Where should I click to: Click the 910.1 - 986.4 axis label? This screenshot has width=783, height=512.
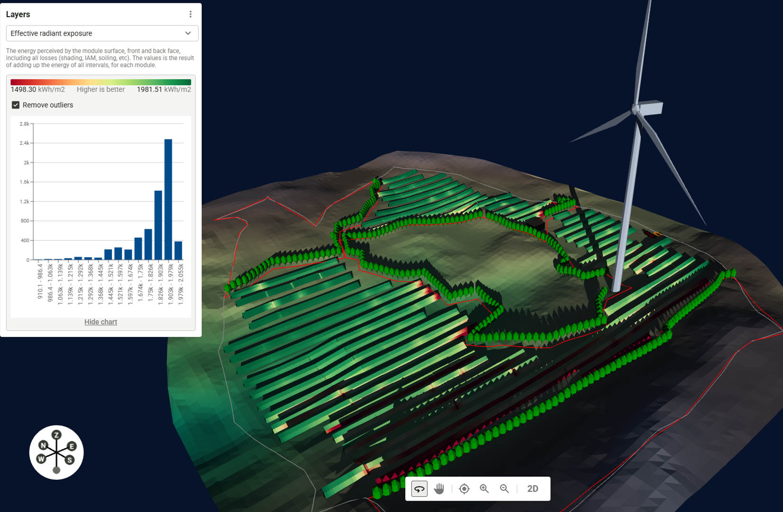pyautogui.click(x=40, y=282)
